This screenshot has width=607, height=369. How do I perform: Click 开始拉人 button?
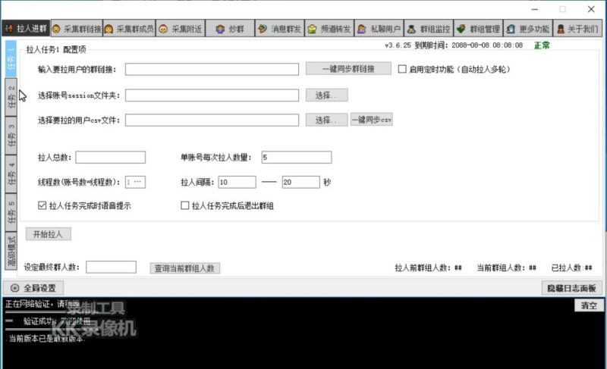[49, 234]
